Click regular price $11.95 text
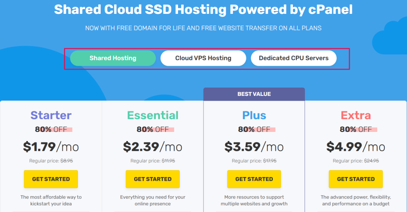407x212 pixels. [x=153, y=161]
